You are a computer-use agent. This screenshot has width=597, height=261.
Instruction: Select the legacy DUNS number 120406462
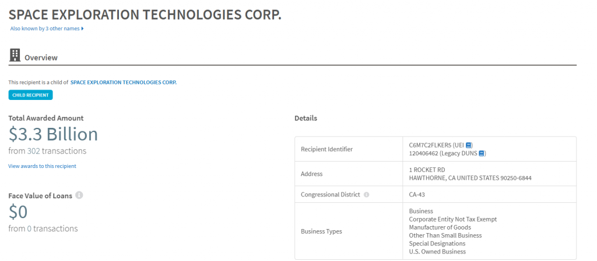click(x=423, y=153)
